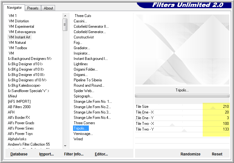This screenshot has height=163, width=234.
Task: Click the category list scroll down arrow
Action: coord(65,146)
